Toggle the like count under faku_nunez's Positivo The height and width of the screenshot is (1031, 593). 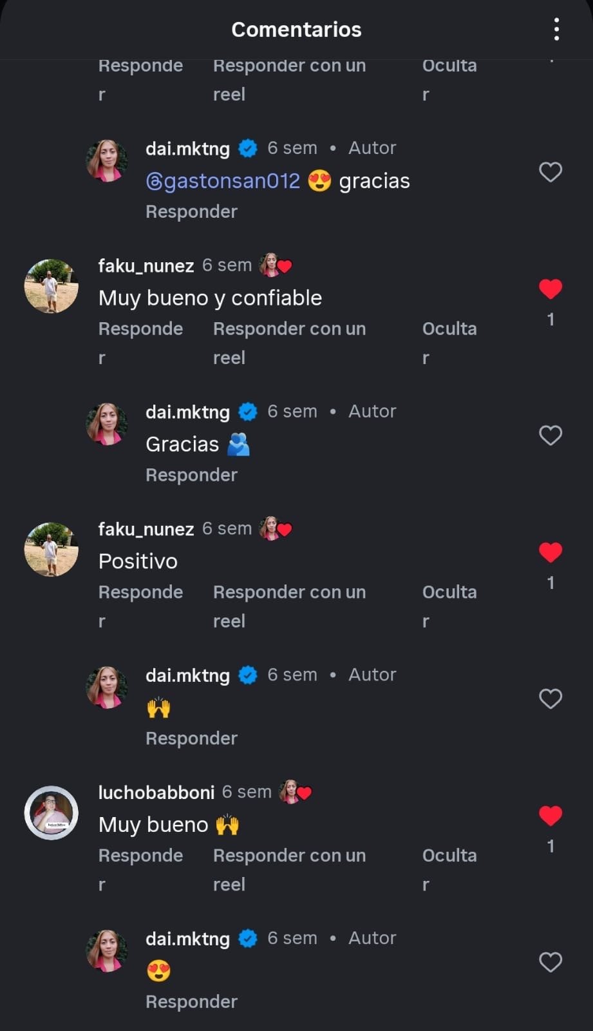551,582
